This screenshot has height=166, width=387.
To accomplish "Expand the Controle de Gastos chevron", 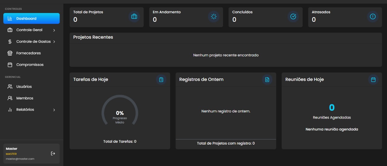I will (54, 42).
